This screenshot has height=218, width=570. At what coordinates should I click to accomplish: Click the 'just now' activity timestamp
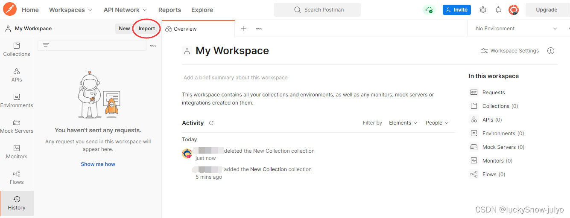pyautogui.click(x=206, y=158)
